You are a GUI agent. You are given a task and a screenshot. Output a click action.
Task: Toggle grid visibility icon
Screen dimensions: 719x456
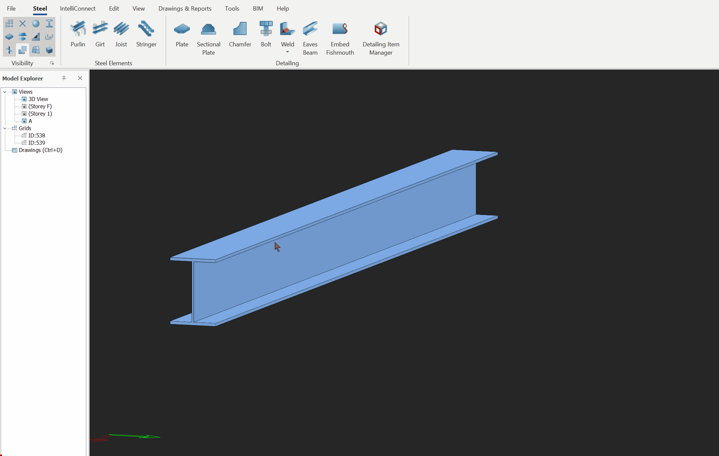[9, 24]
